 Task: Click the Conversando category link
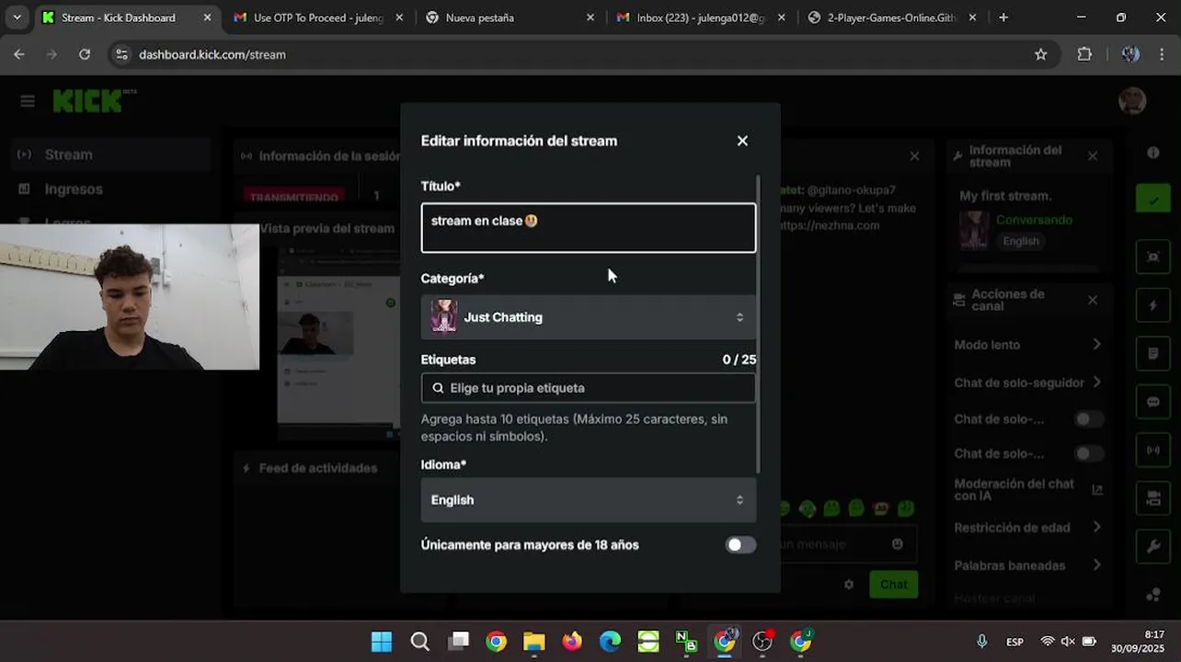(x=1034, y=220)
